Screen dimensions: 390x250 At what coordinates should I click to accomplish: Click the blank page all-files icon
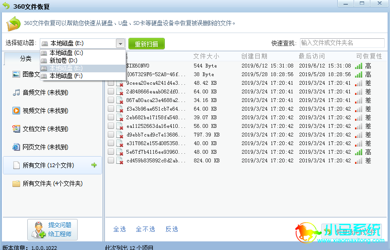pyautogui.click(x=16, y=165)
